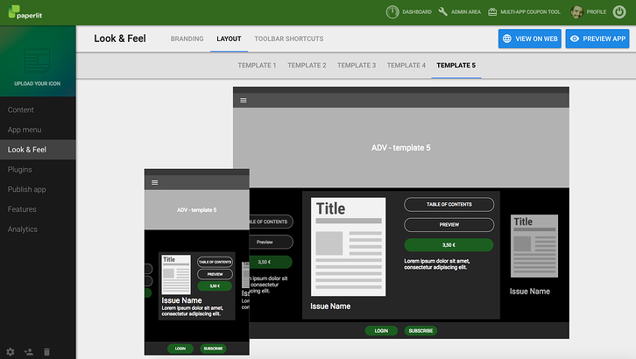Click the Subscribe button in the tablet preview
This screenshot has width=636, height=359.
click(x=420, y=331)
